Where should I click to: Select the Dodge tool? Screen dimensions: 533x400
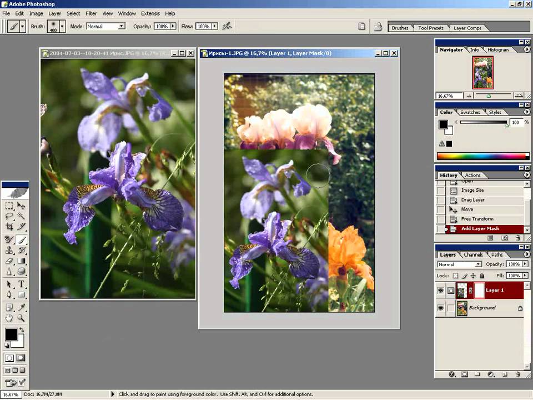click(x=21, y=271)
